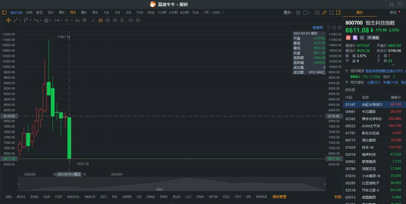Image resolution: width=406 pixels, height=204 pixels.
Task: Select the 月K monthly chart tab
Action: [x=73, y=12]
